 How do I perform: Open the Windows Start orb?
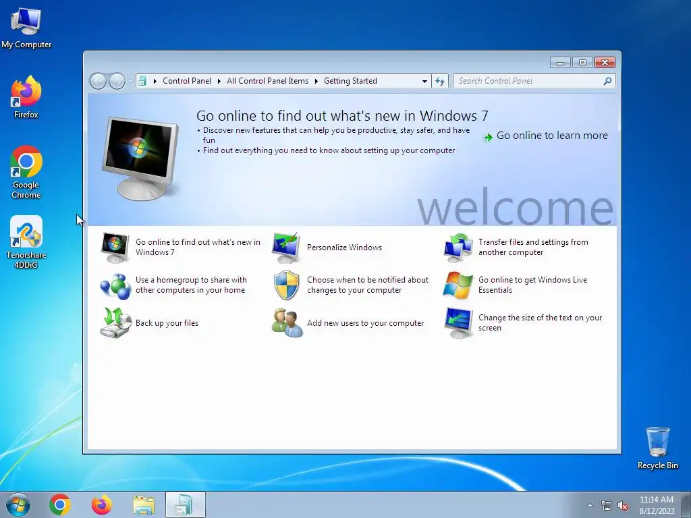click(x=18, y=505)
